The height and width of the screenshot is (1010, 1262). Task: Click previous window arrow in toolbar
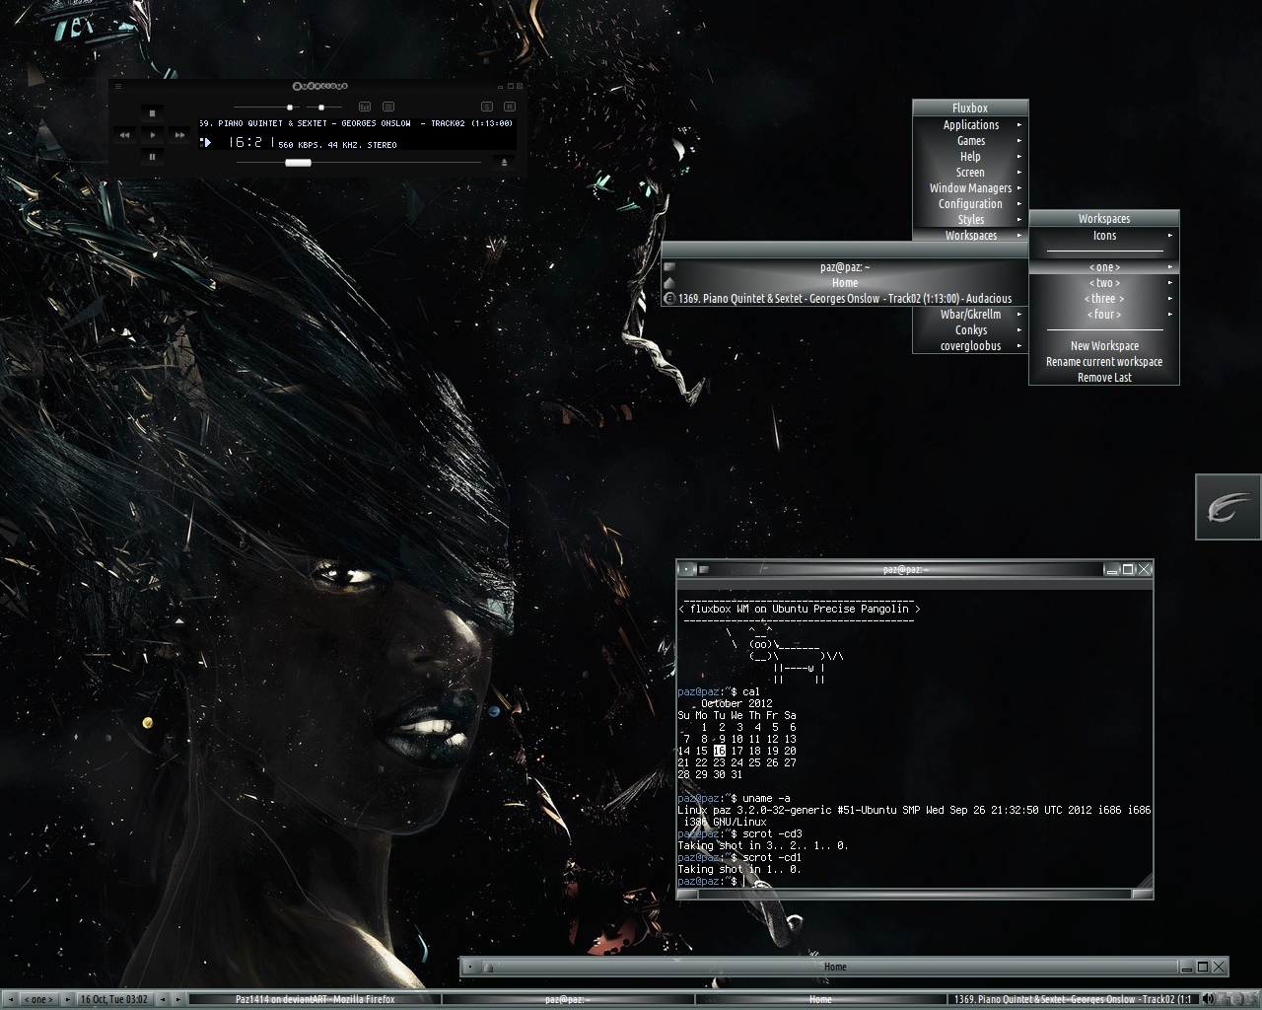pos(163,999)
